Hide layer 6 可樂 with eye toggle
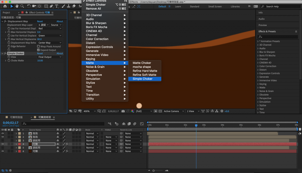 click(x=3, y=151)
